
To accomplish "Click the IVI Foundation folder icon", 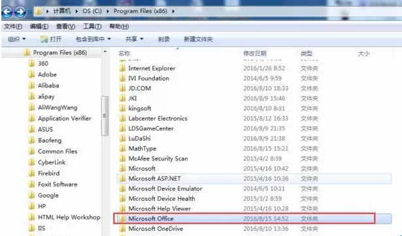I will (122, 78).
